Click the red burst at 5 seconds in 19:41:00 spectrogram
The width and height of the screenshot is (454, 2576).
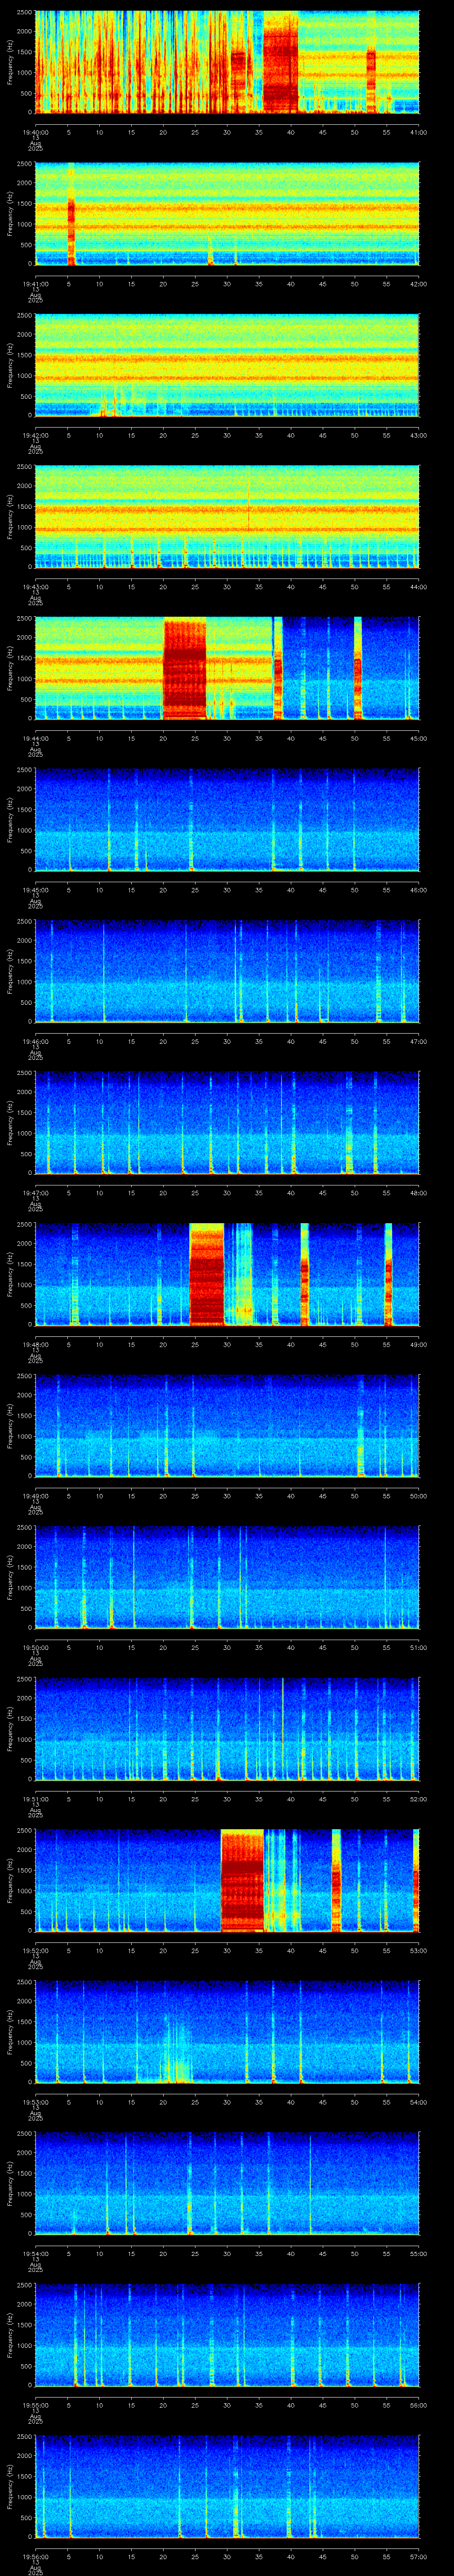coord(71,230)
